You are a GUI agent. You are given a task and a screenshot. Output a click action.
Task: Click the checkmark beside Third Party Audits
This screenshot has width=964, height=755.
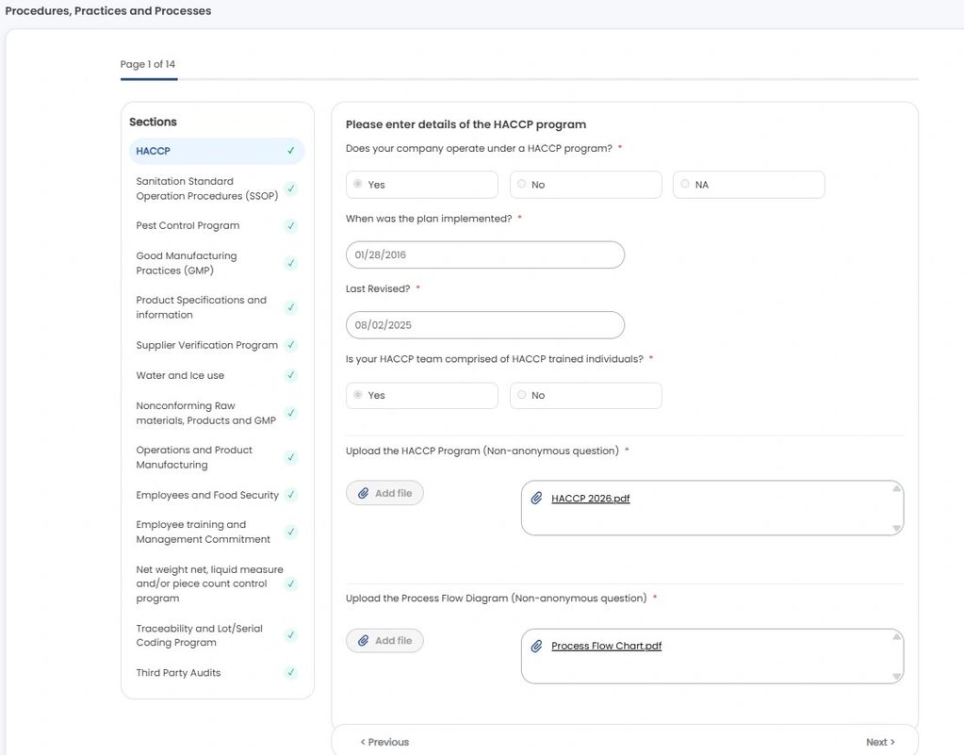coord(290,673)
